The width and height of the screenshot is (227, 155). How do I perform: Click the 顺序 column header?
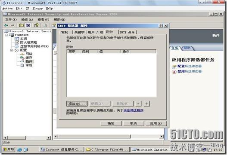click(x=74, y=52)
